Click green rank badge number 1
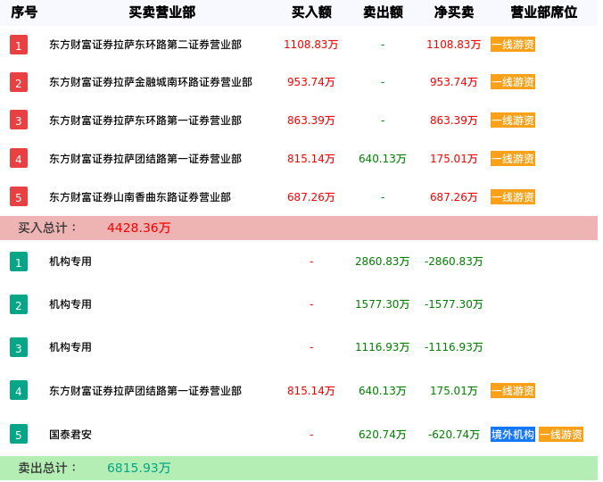Image resolution: width=603 pixels, height=482 pixels. point(19,262)
